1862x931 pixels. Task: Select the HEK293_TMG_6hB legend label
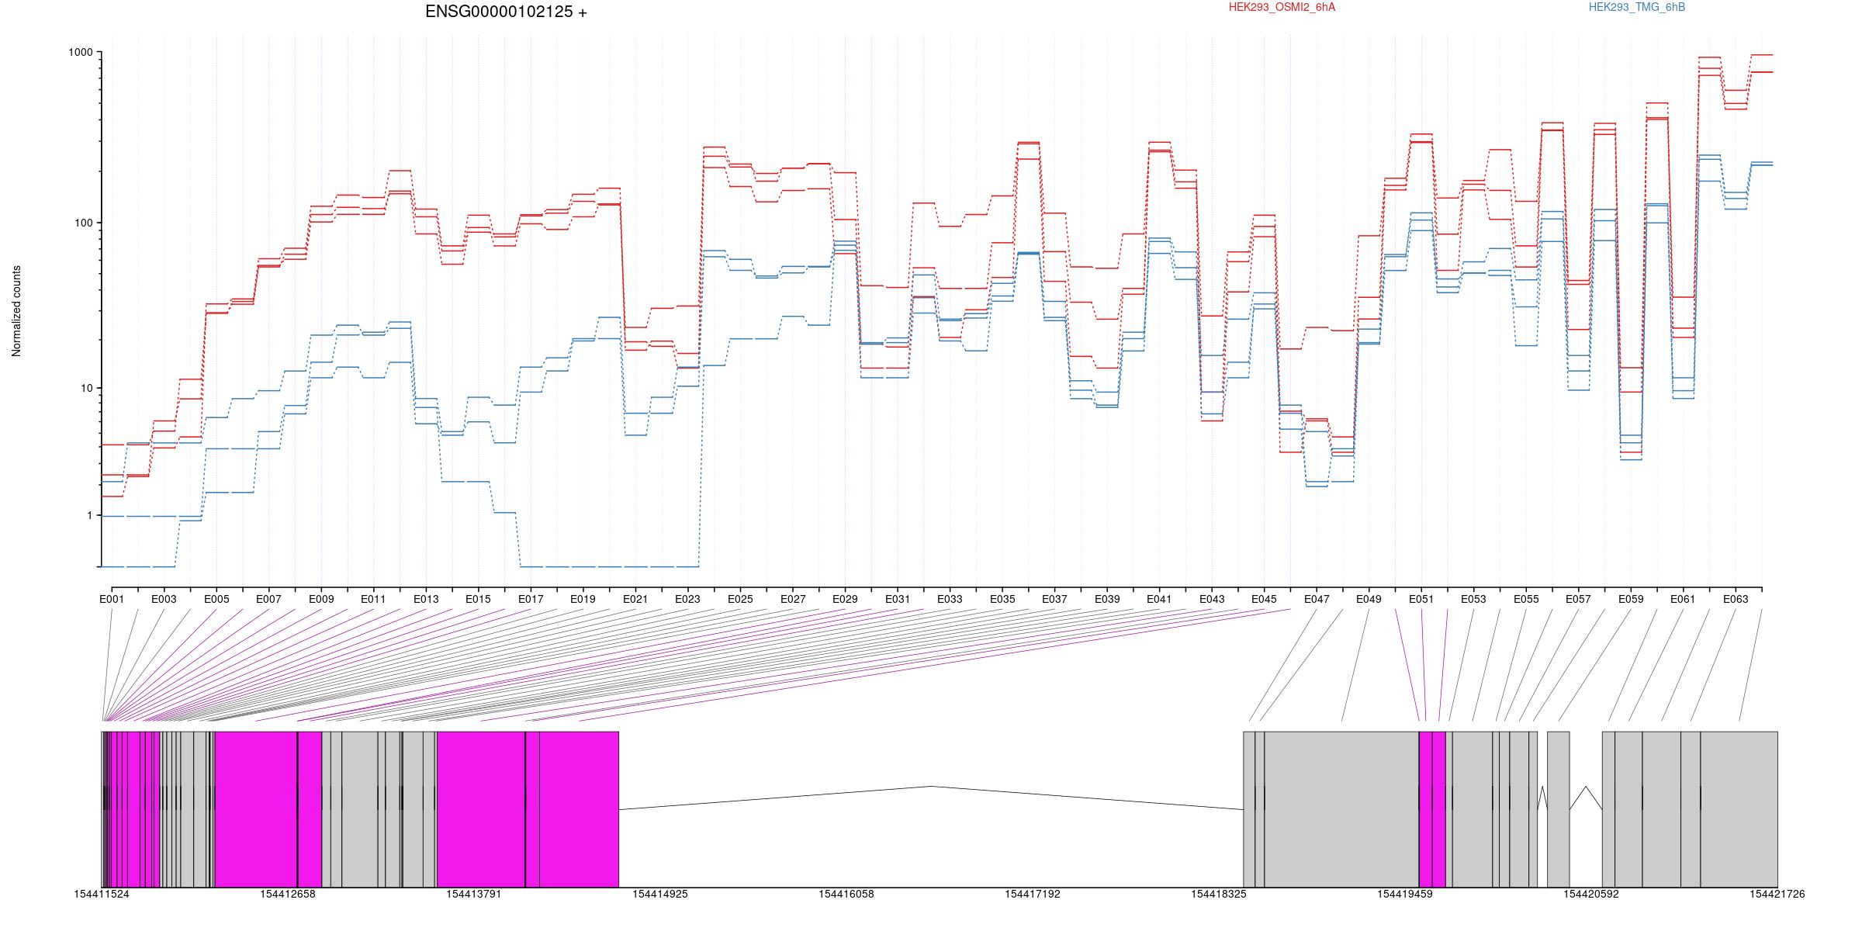(x=1637, y=7)
